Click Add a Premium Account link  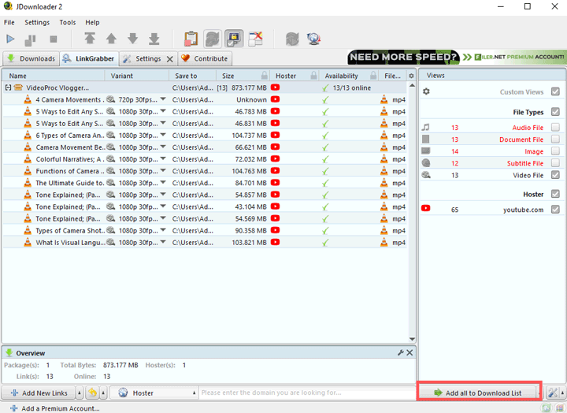coord(55,408)
